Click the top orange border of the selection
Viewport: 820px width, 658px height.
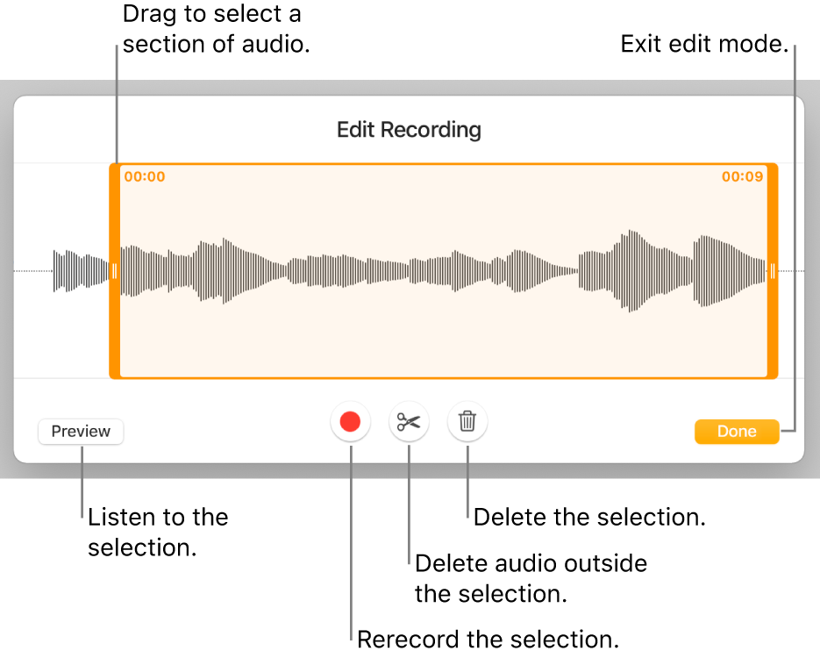point(443,165)
